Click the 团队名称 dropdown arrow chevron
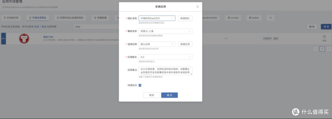This screenshot has height=119, width=332. pos(172,18)
